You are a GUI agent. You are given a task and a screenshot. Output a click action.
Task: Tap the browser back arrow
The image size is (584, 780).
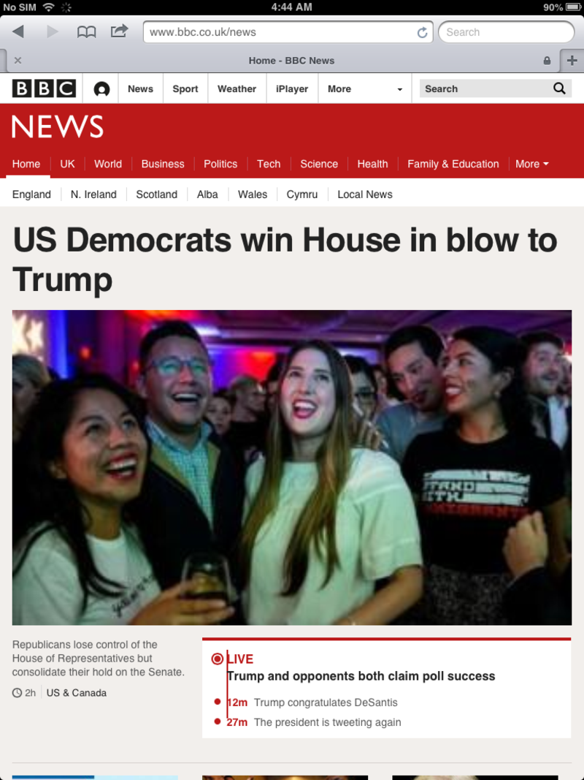18,32
